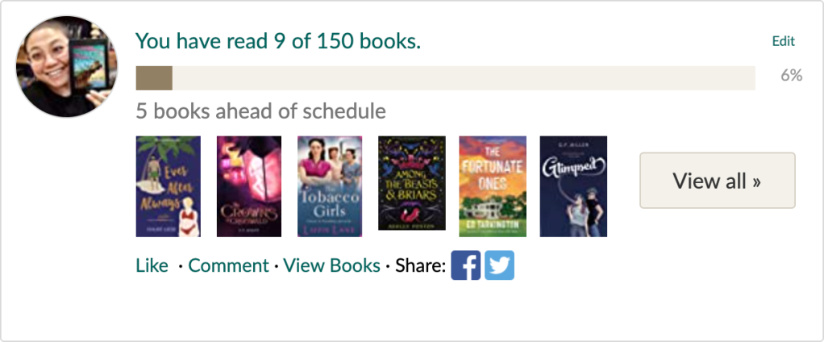
Task: Click the reading challenge progress bar
Action: click(x=445, y=77)
